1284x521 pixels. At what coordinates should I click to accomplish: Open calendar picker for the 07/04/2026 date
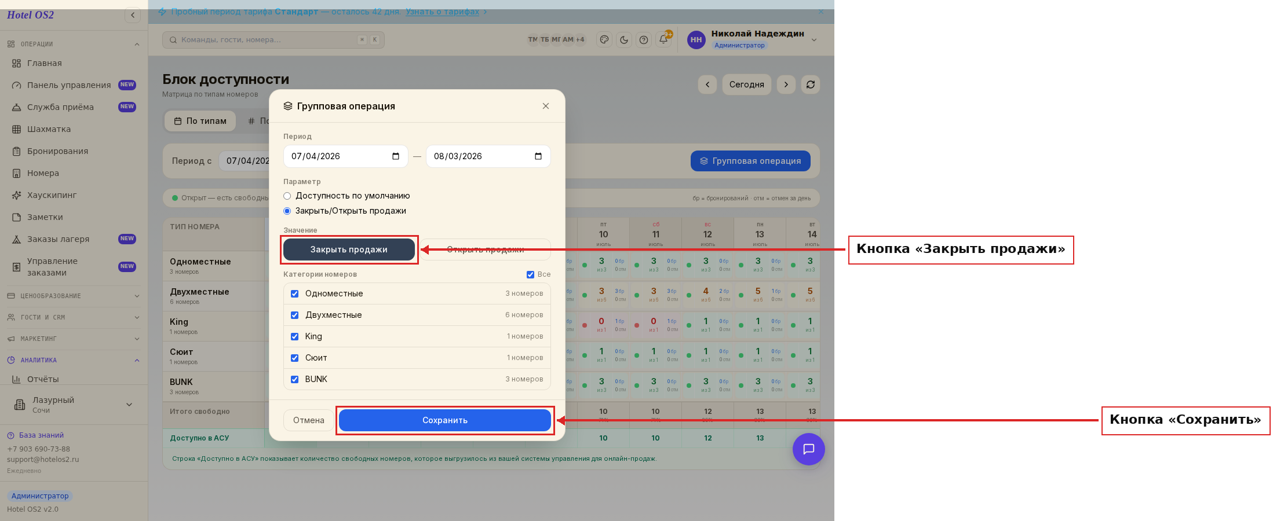(396, 156)
